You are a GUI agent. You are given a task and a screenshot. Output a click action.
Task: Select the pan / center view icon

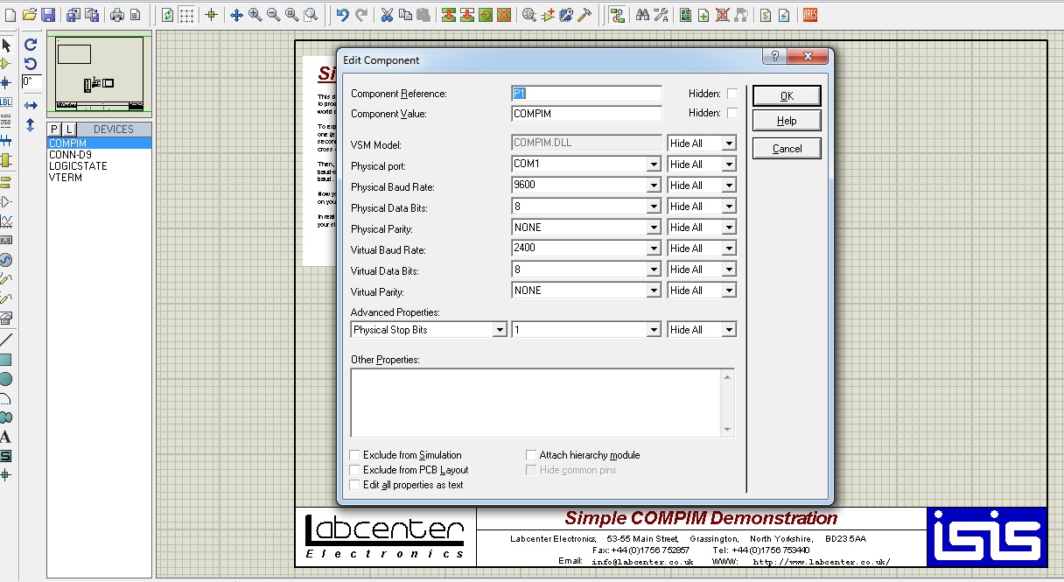click(236, 15)
